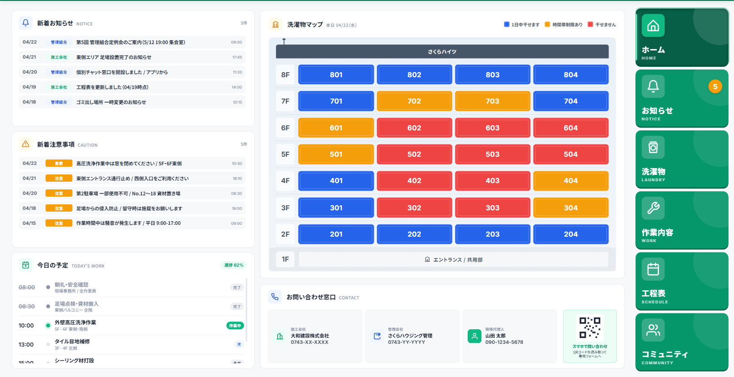The height and width of the screenshot is (377, 734).
Task: Click the phone icon beside お問い合わせ窓口
Action: 275,297
